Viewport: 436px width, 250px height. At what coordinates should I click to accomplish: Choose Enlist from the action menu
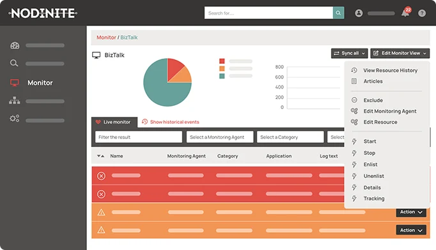tap(370, 165)
